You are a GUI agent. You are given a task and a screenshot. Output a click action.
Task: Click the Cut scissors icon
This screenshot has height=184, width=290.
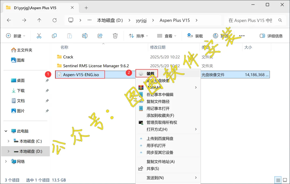pos(39,36)
